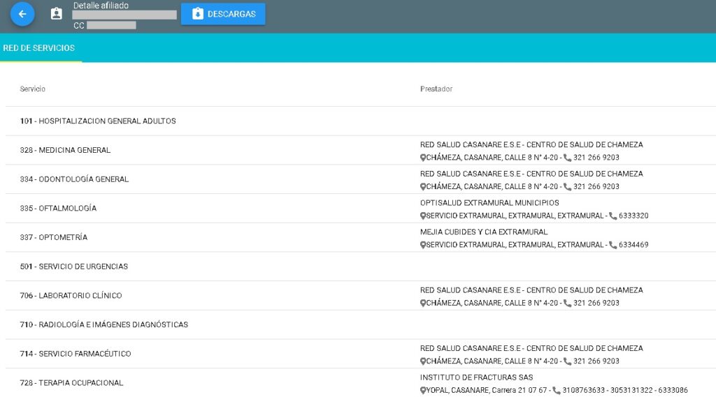
Task: Click INSTITUTO DE FRACTURAS SAS provider name
Action: click(x=476, y=377)
